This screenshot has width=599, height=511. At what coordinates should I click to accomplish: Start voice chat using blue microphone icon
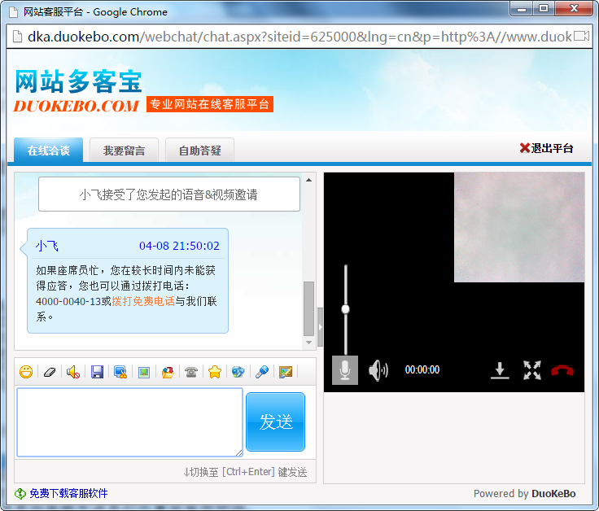(x=262, y=372)
